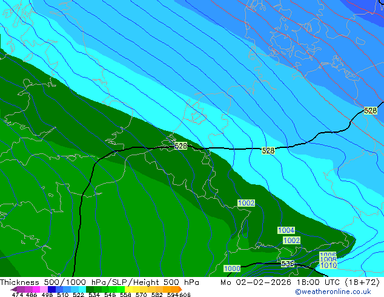Screen dimensions: 384x297
Task: Click the 498 legend value
Action: (47, 295)
